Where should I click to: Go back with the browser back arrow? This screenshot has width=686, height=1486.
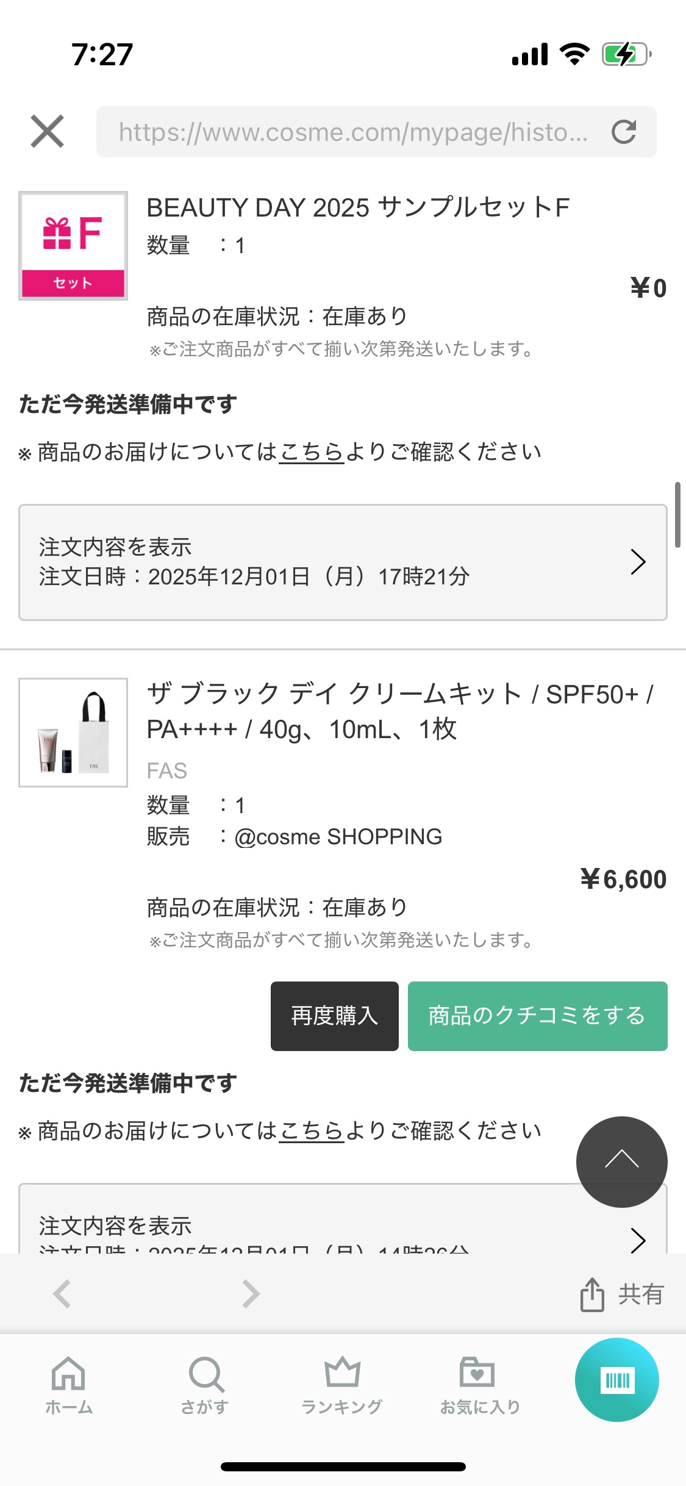[x=62, y=1294]
